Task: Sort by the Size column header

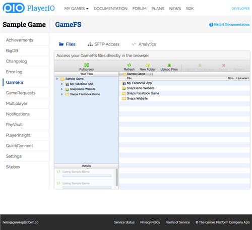Action: [x=231, y=78]
